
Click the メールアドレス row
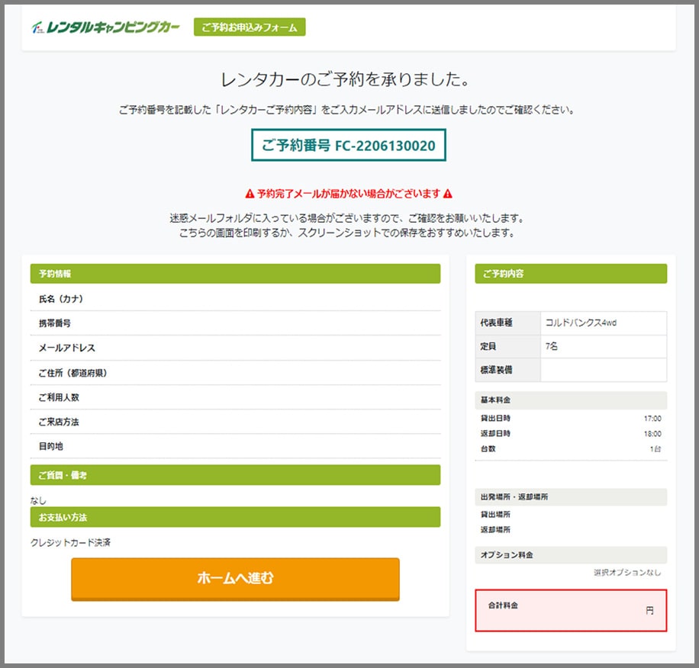pos(235,348)
